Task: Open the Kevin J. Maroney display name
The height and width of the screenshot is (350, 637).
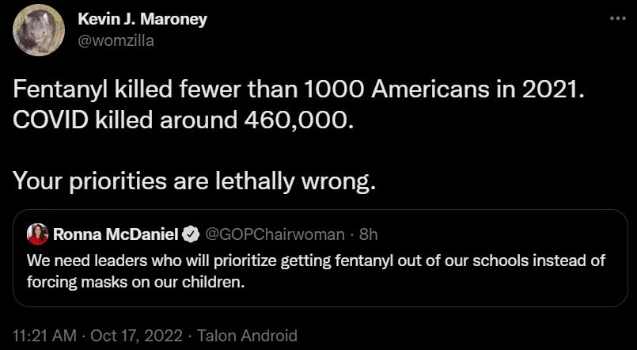Action: tap(142, 20)
